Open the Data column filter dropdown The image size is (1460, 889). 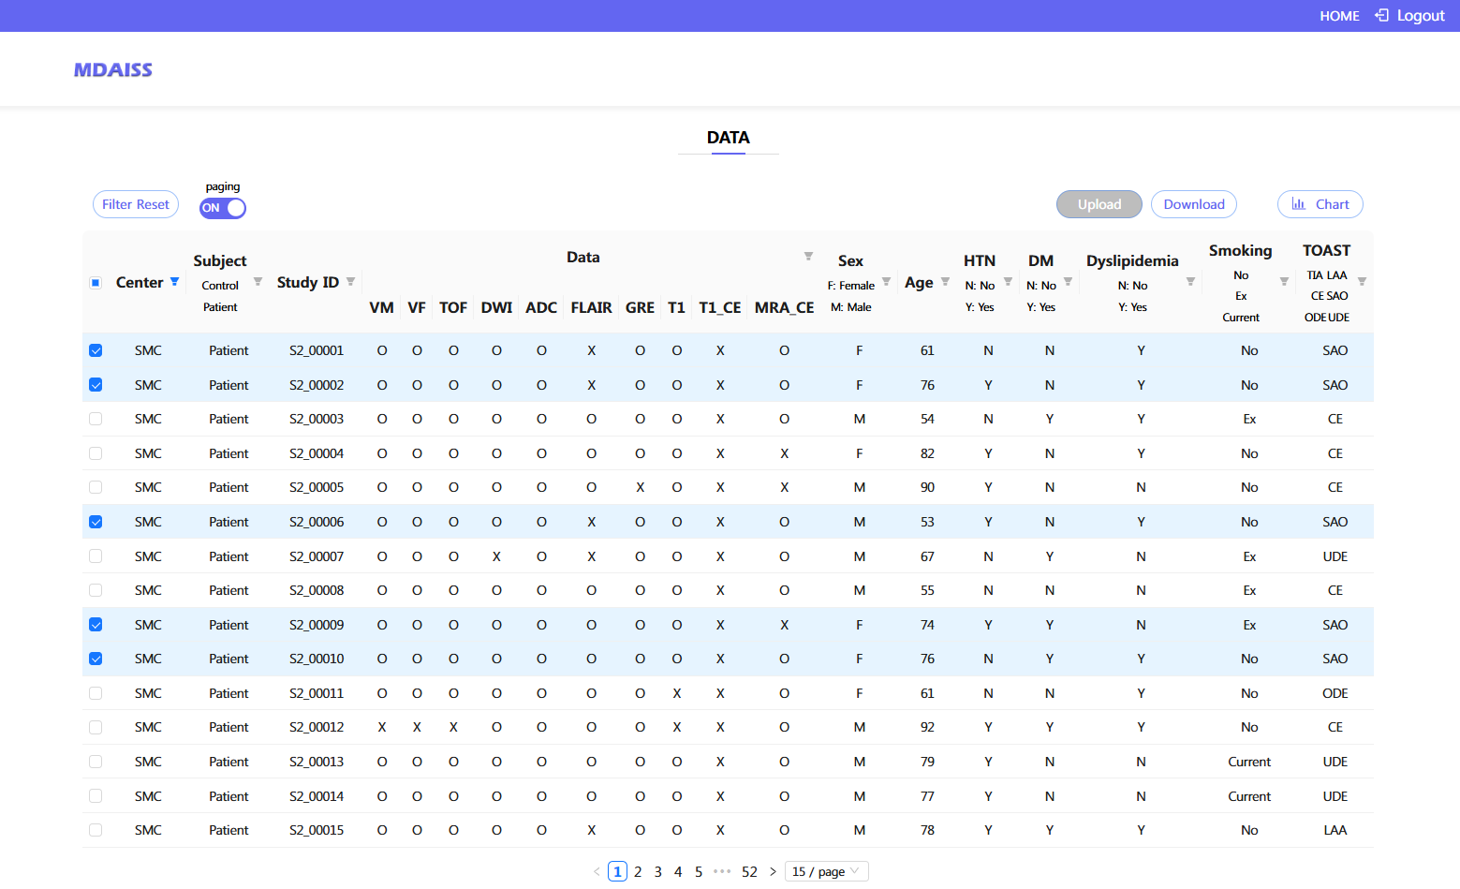(x=808, y=257)
